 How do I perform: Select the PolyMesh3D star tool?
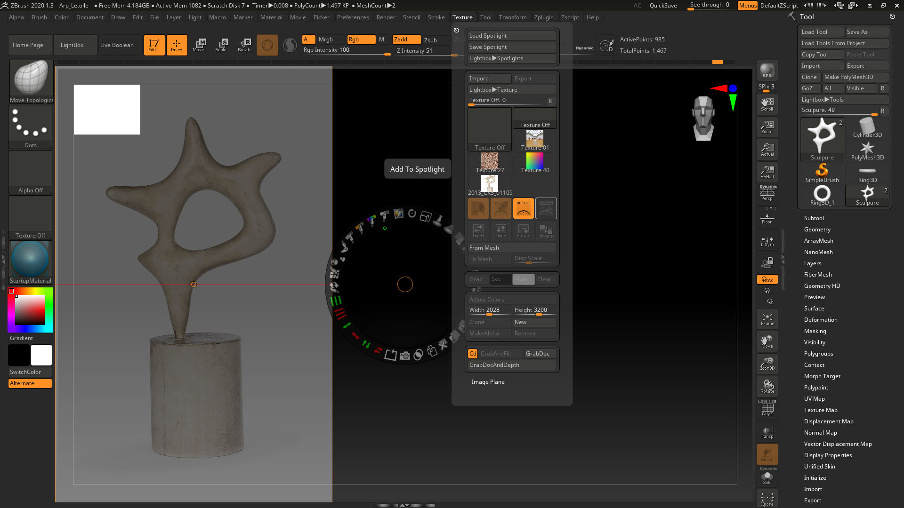click(867, 150)
